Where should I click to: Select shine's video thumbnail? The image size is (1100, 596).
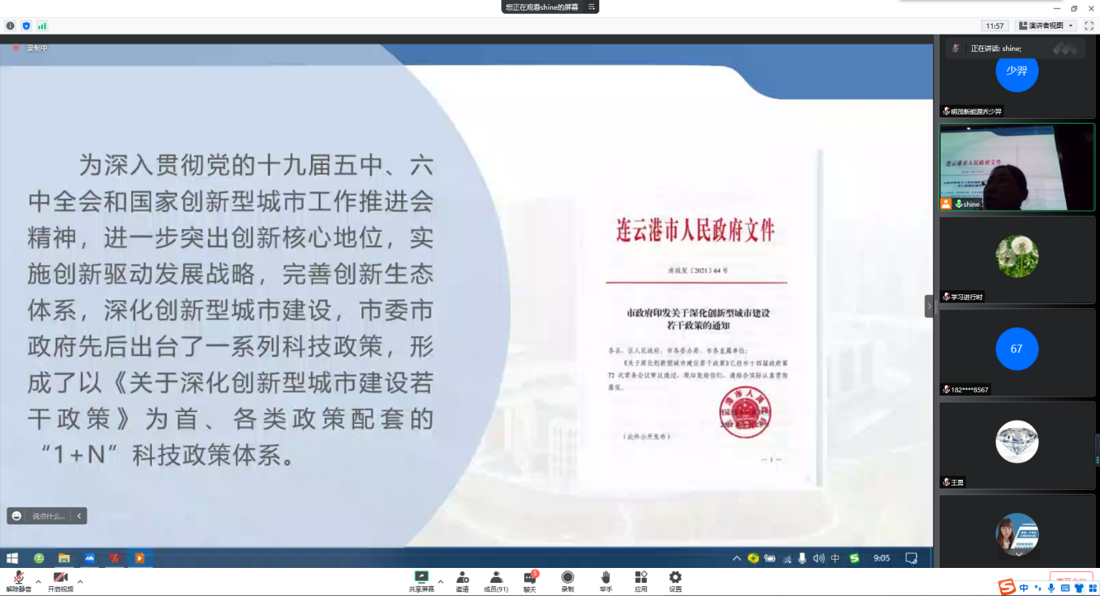click(x=1017, y=167)
